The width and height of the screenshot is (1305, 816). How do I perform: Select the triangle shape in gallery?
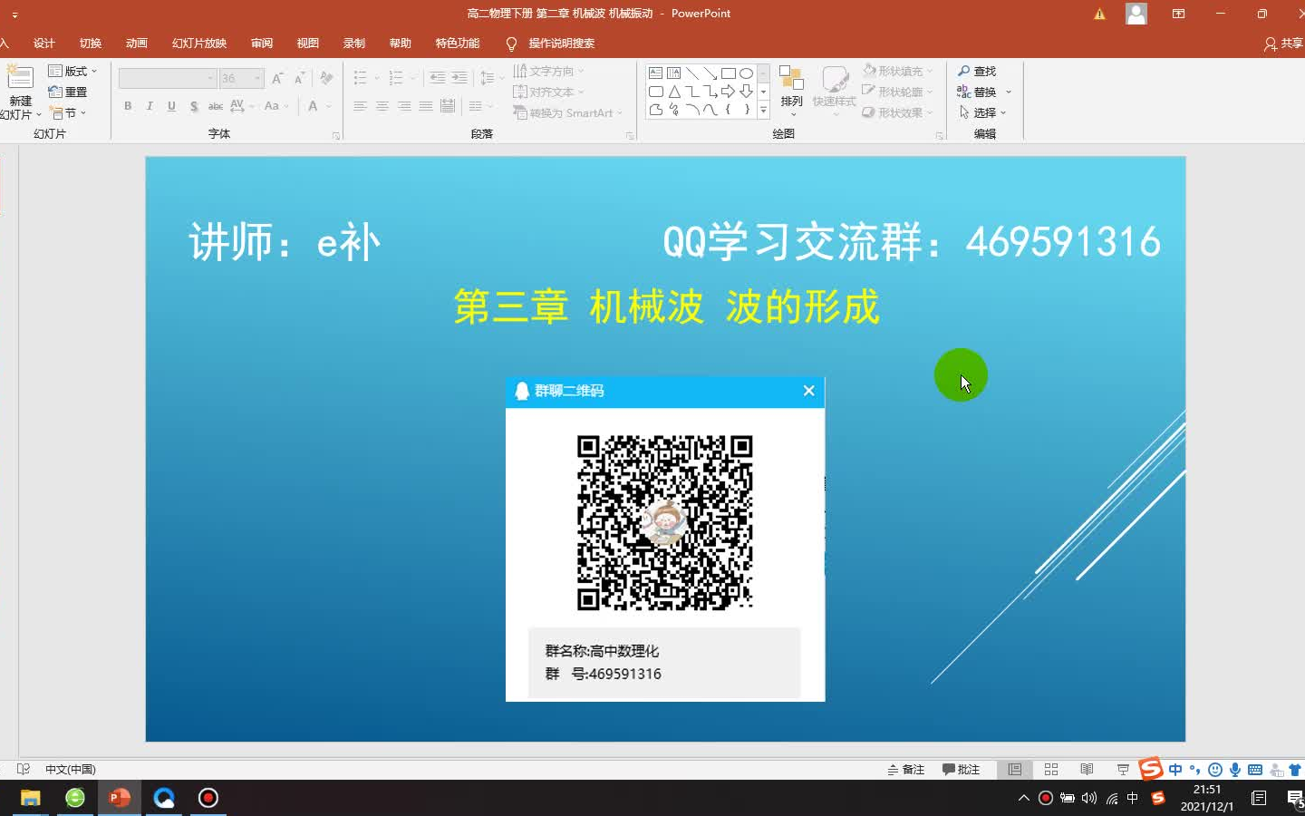pos(674,92)
